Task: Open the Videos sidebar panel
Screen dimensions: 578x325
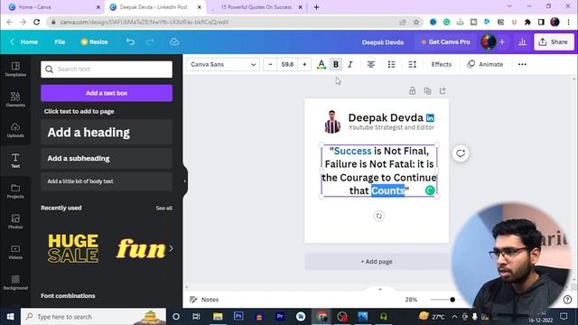Action: point(15,252)
